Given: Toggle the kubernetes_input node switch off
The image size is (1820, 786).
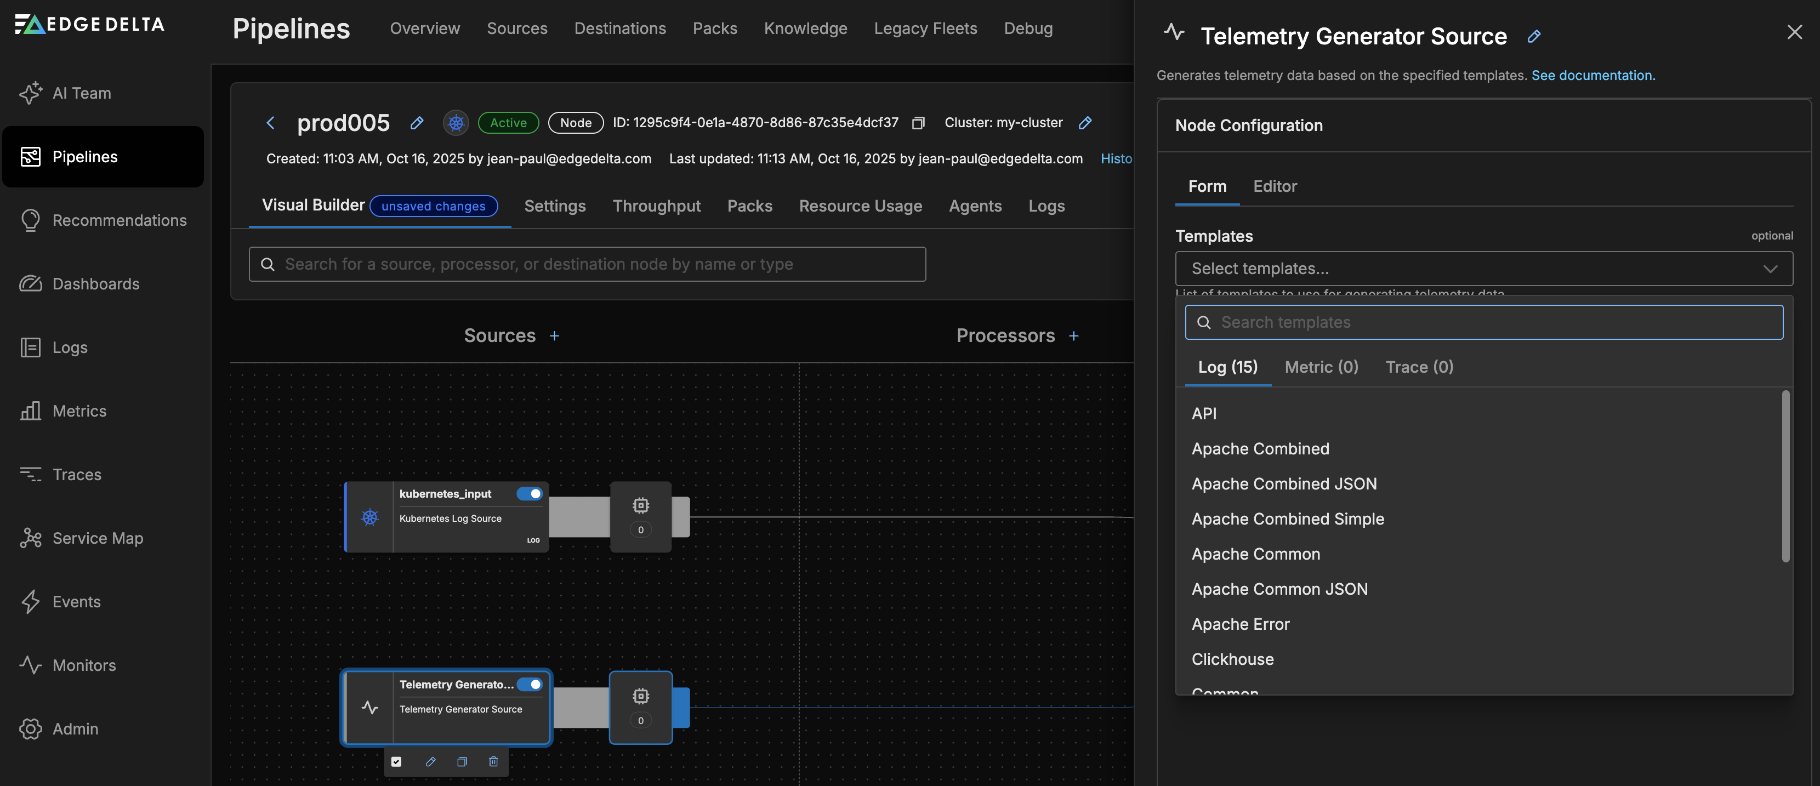Looking at the screenshot, I should click(x=529, y=494).
